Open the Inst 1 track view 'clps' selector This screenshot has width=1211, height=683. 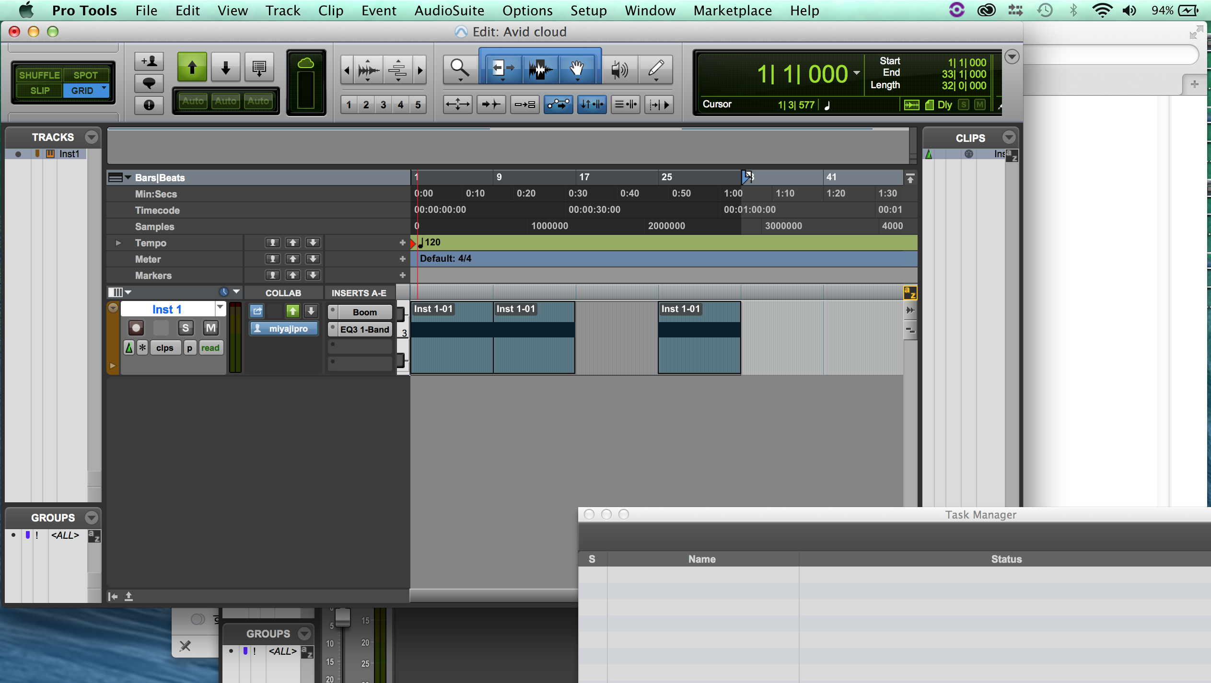pyautogui.click(x=164, y=348)
